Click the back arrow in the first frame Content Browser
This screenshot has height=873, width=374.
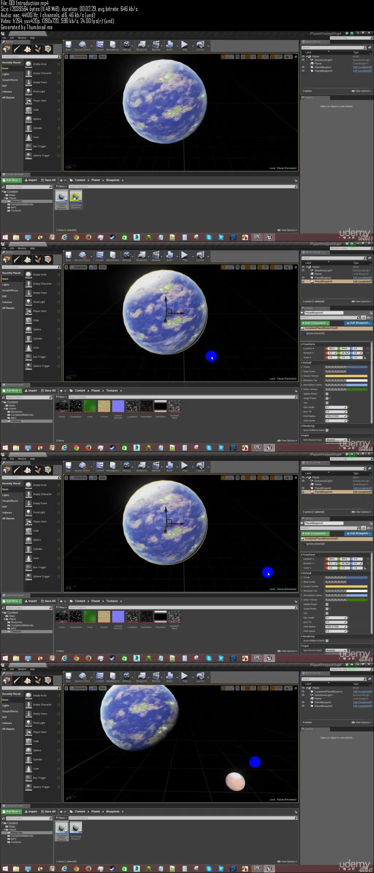tap(61, 180)
